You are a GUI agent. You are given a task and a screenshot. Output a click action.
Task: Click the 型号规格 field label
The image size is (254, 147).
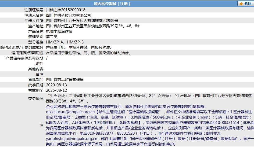point(36,42)
